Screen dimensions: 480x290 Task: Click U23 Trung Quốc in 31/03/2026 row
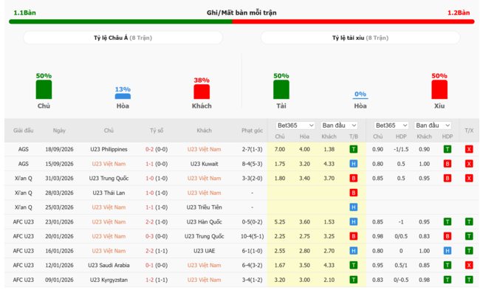(x=109, y=179)
